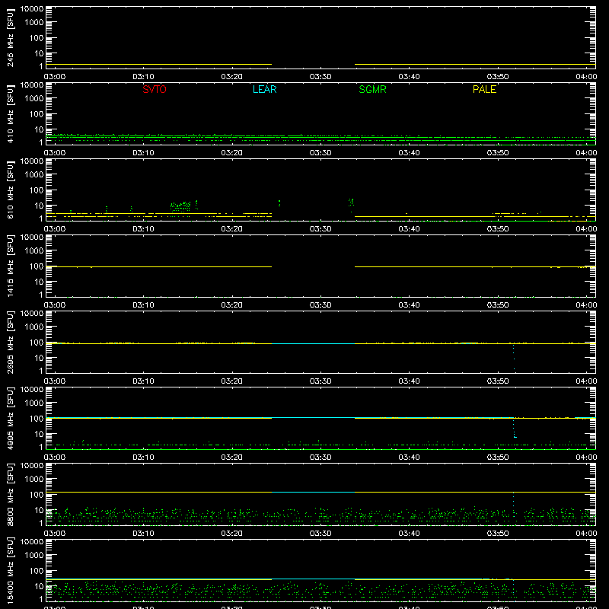
Task: Select the 245 MHz [SFU] axis title
Action: tap(10, 37)
